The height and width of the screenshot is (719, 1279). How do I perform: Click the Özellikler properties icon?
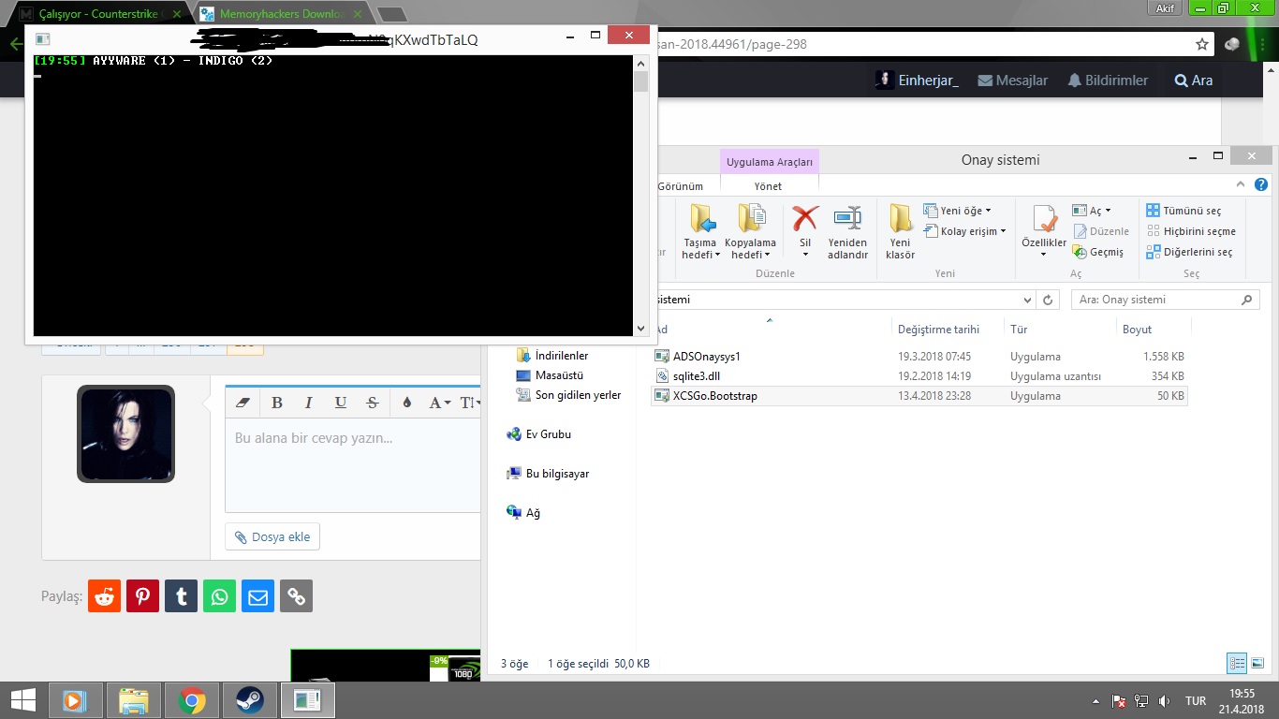tap(1044, 230)
